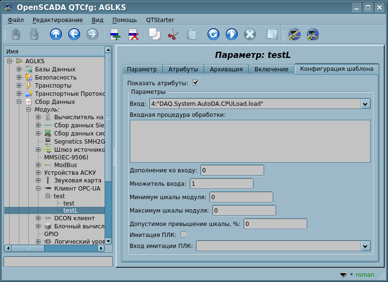This screenshot has height=282, width=388.
Task: Switch to the 'Архивация' tab
Action: click(x=226, y=69)
